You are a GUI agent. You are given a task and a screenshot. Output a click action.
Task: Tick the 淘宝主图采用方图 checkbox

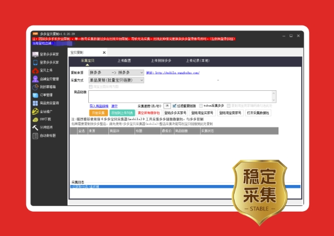tap(91, 86)
